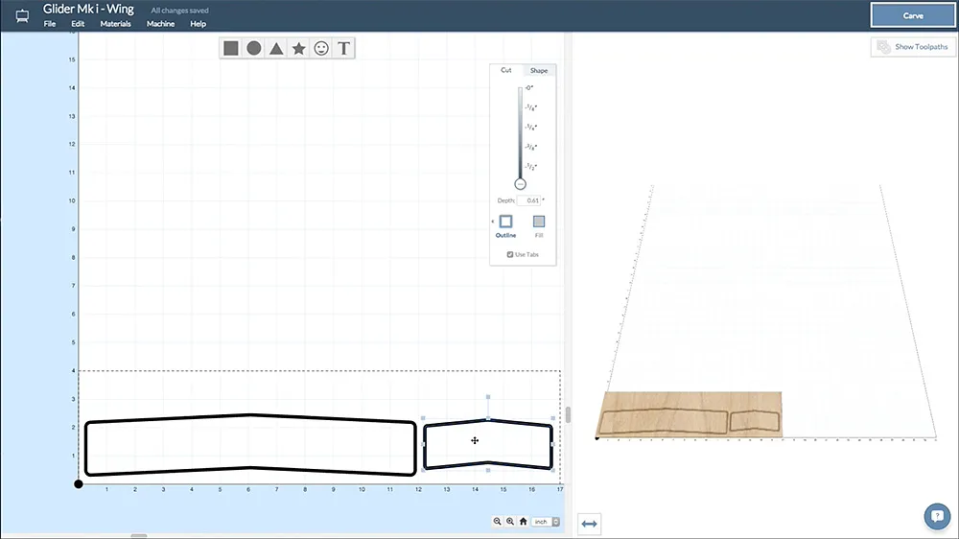This screenshot has height=539, width=959.
Task: Open the smiley icon library
Action: [x=322, y=48]
